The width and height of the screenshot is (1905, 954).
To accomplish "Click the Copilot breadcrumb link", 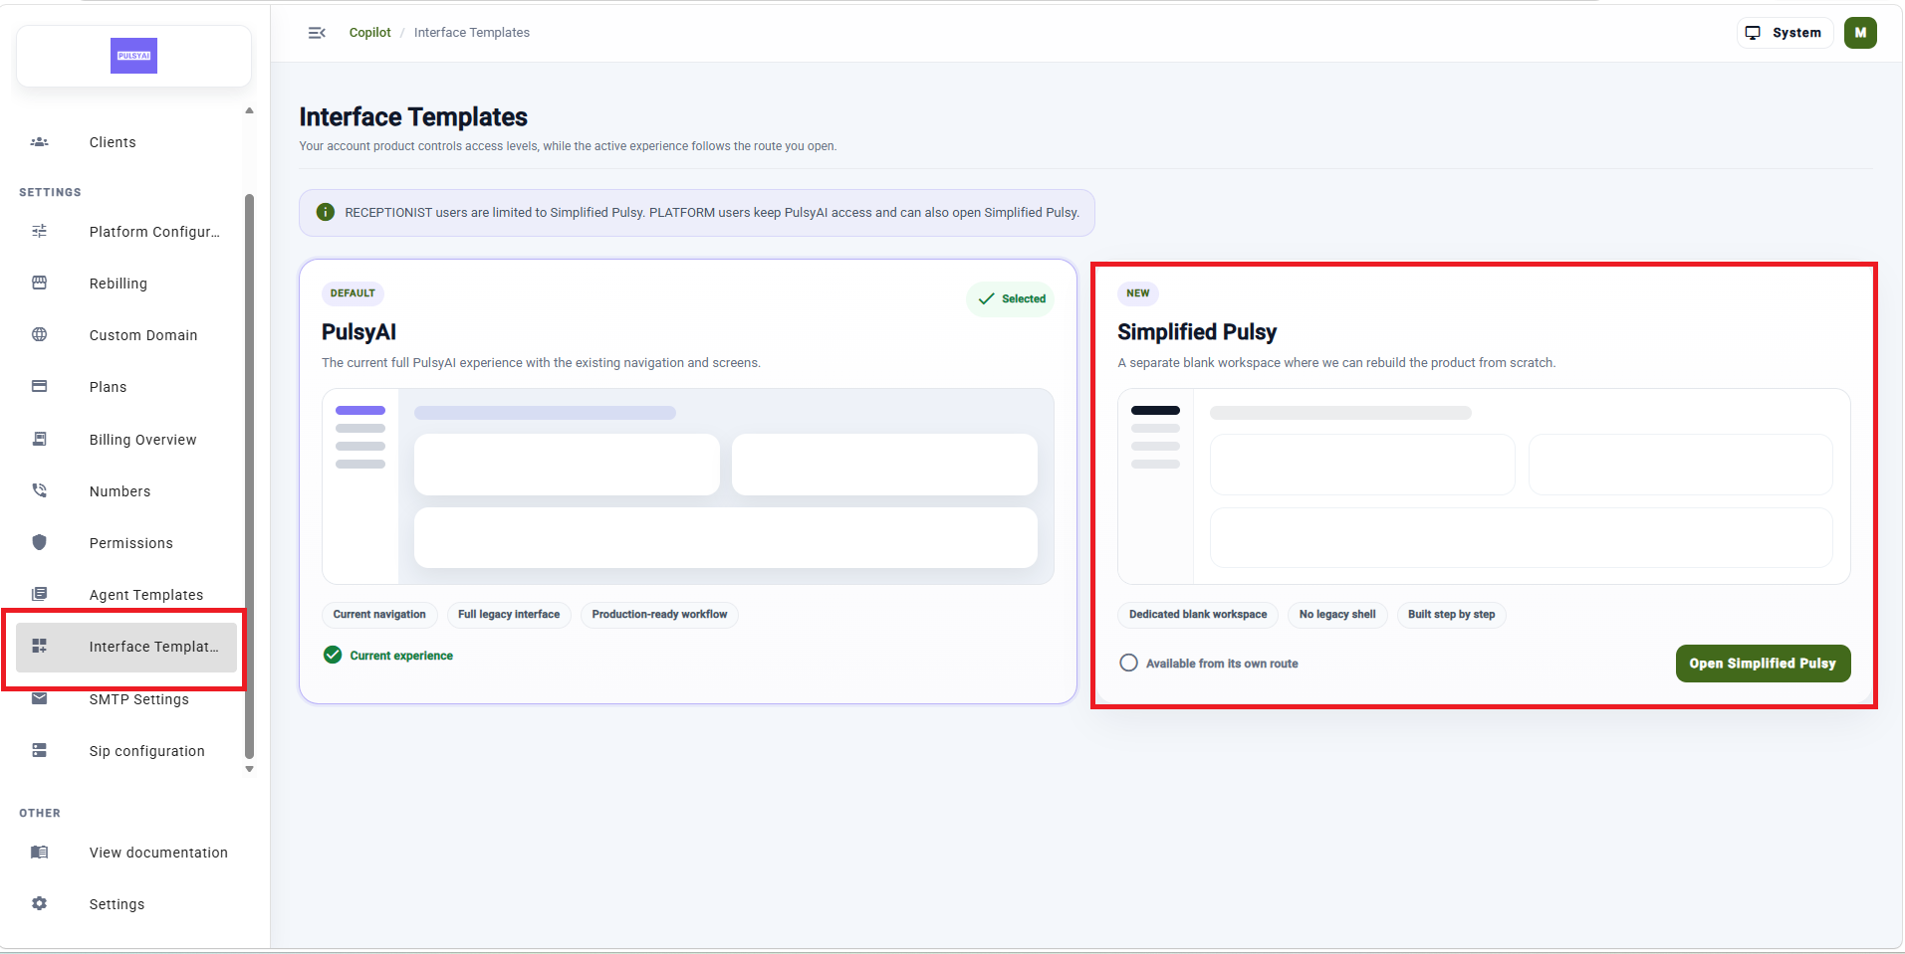I will point(369,33).
